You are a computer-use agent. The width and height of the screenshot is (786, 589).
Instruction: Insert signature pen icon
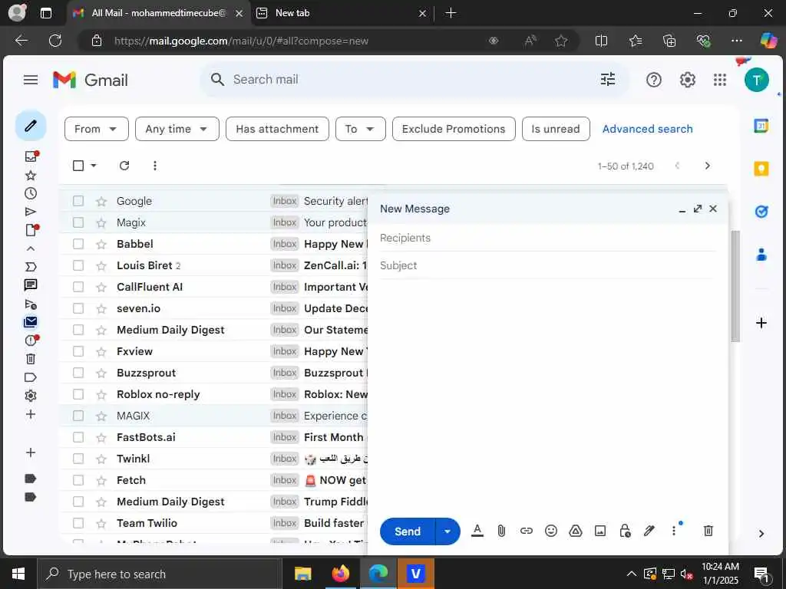point(649,531)
